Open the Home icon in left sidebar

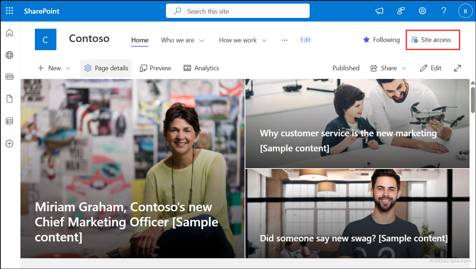(10, 33)
